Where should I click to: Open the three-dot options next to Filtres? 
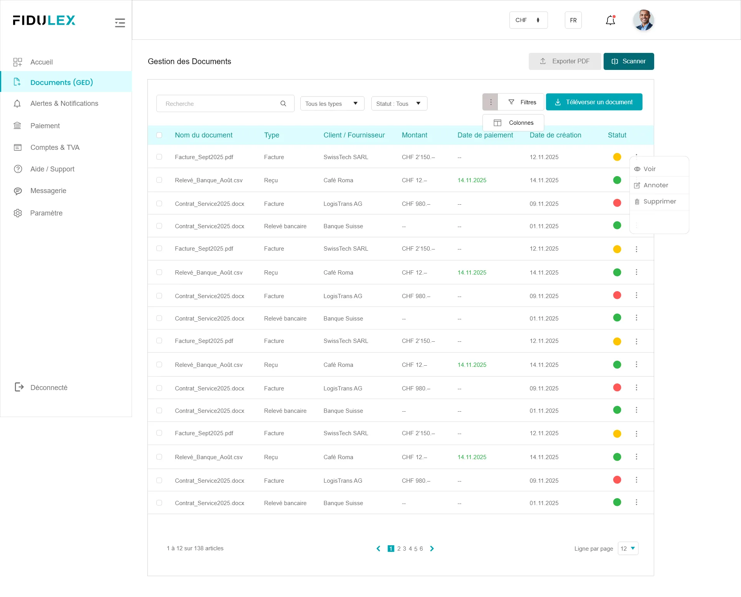(x=491, y=102)
